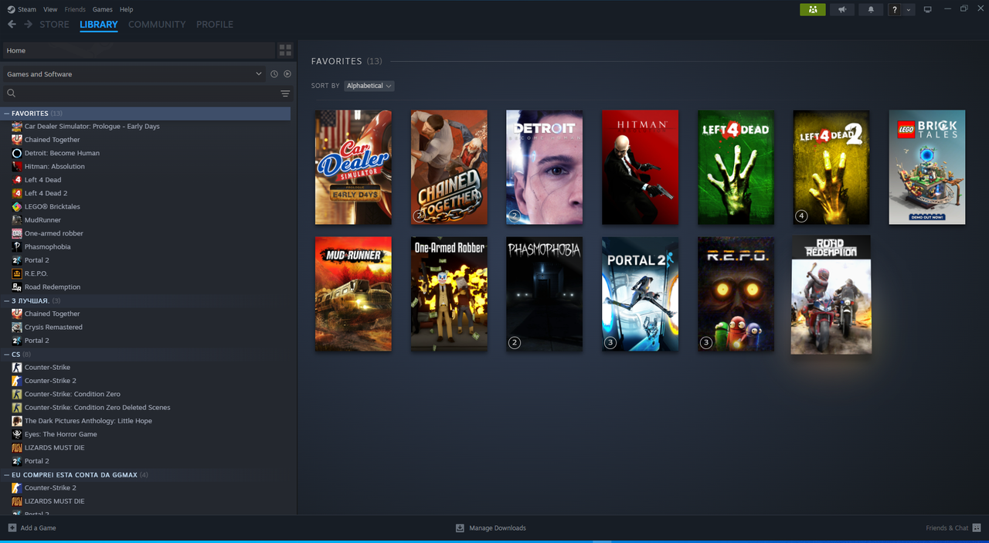Open the Hitman cover art
The width and height of the screenshot is (989, 543).
[640, 167]
